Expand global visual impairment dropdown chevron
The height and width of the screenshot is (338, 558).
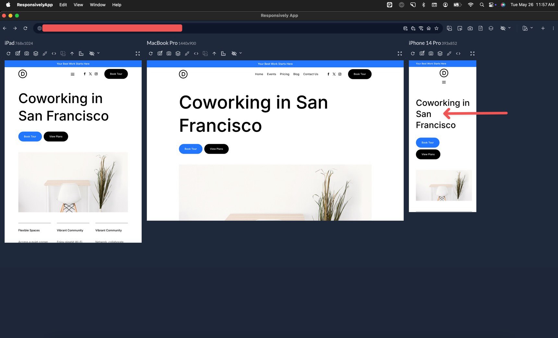[x=509, y=28]
